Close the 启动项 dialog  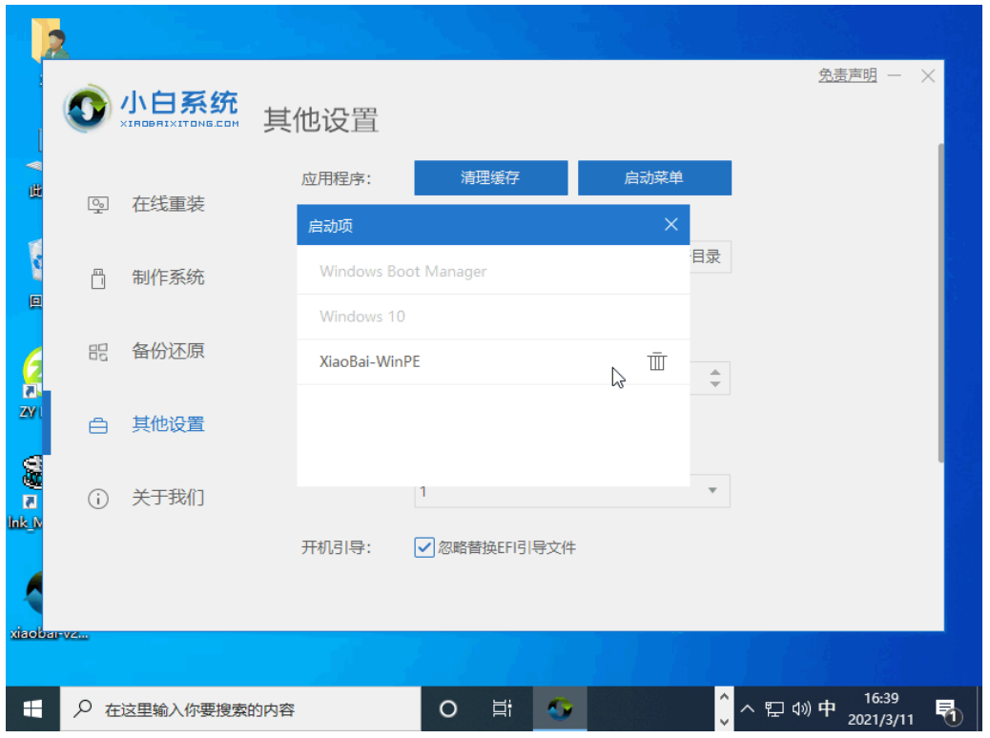click(670, 225)
